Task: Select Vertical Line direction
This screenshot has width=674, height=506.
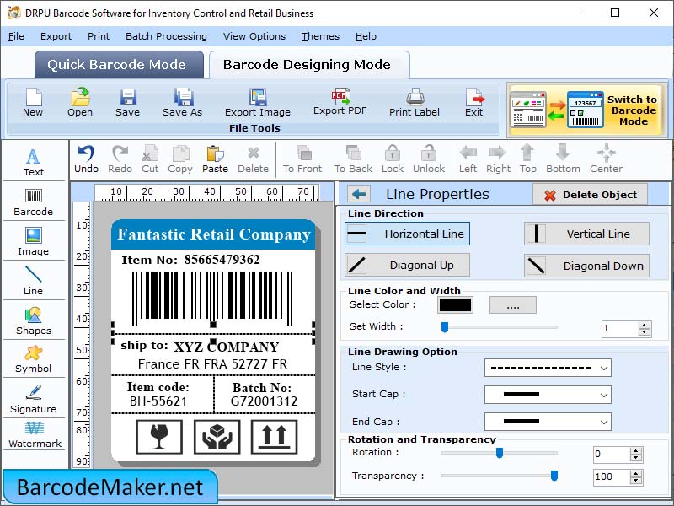Action: [586, 234]
